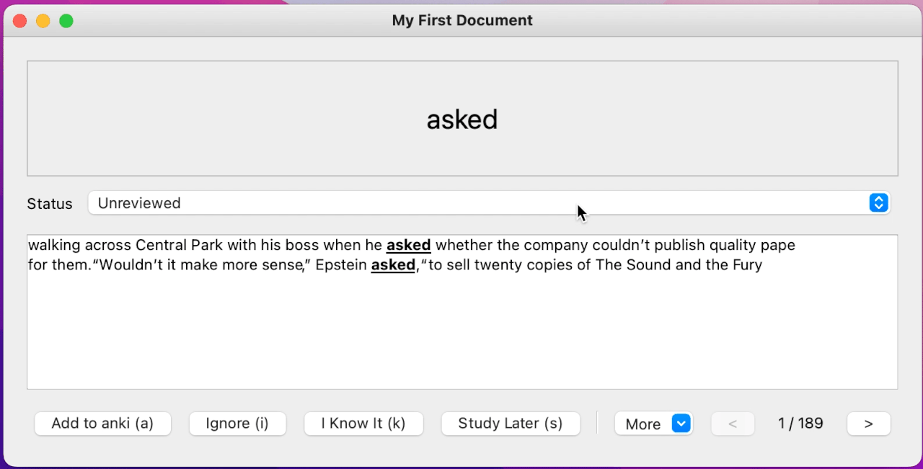Viewport: 923px width, 469px height.
Task: Maximize window using green button
Action: tap(66, 21)
